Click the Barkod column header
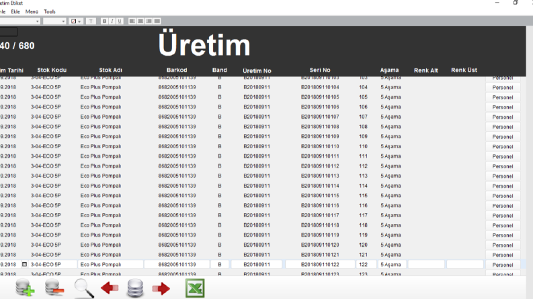This screenshot has height=299, width=533. coord(177,70)
